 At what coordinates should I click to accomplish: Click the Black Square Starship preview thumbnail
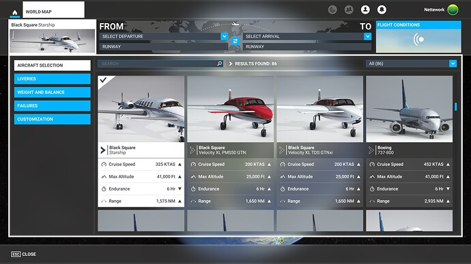tap(53, 41)
